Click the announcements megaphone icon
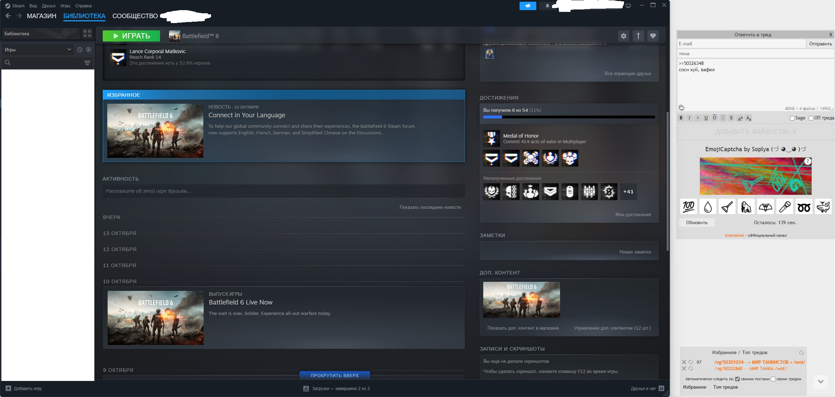The image size is (835, 397). (x=528, y=6)
